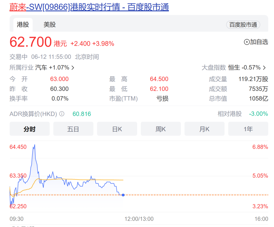The width and height of the screenshot is (274, 227).
Task: Add stock via 加自选 button
Action: [256, 42]
